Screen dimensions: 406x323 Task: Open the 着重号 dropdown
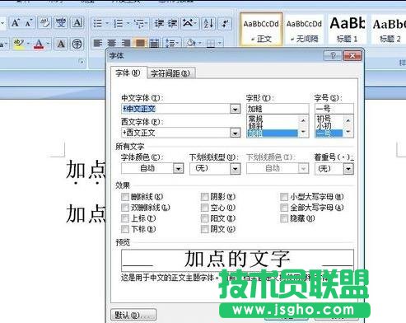tap(348, 168)
